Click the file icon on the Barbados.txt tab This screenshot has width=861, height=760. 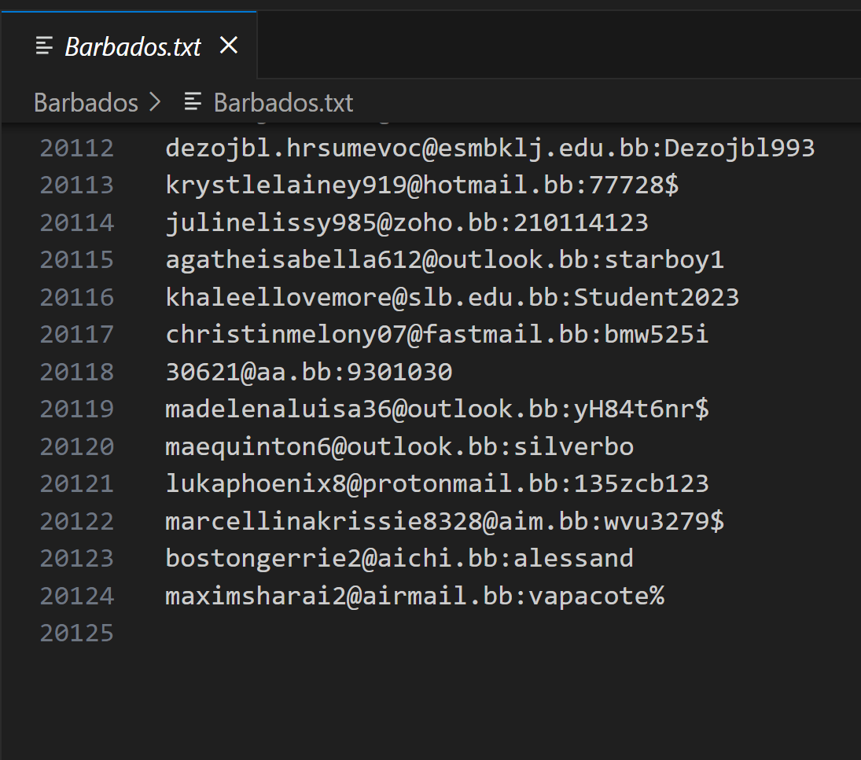(x=45, y=46)
